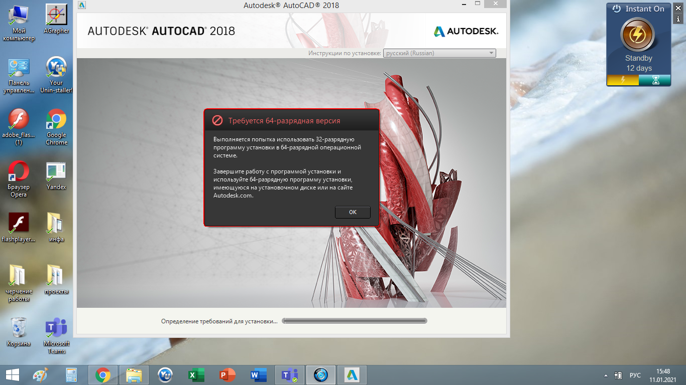The height and width of the screenshot is (385, 686).
Task: Click the 'Требуется 64-разрядная версия' dialog title
Action: point(284,121)
